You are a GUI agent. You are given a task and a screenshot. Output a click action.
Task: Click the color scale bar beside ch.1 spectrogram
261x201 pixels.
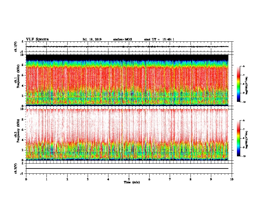(x=239, y=84)
